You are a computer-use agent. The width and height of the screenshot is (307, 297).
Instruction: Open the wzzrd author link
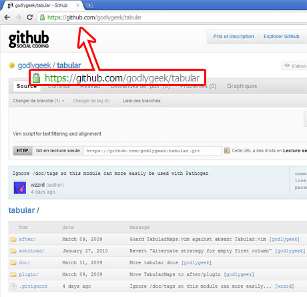click(x=37, y=185)
